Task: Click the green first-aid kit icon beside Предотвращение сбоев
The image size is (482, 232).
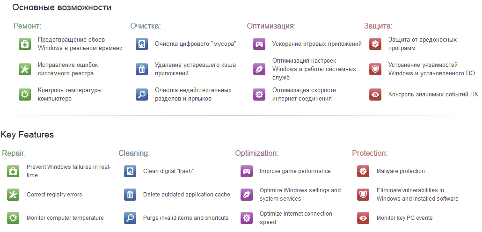Action: point(25,44)
